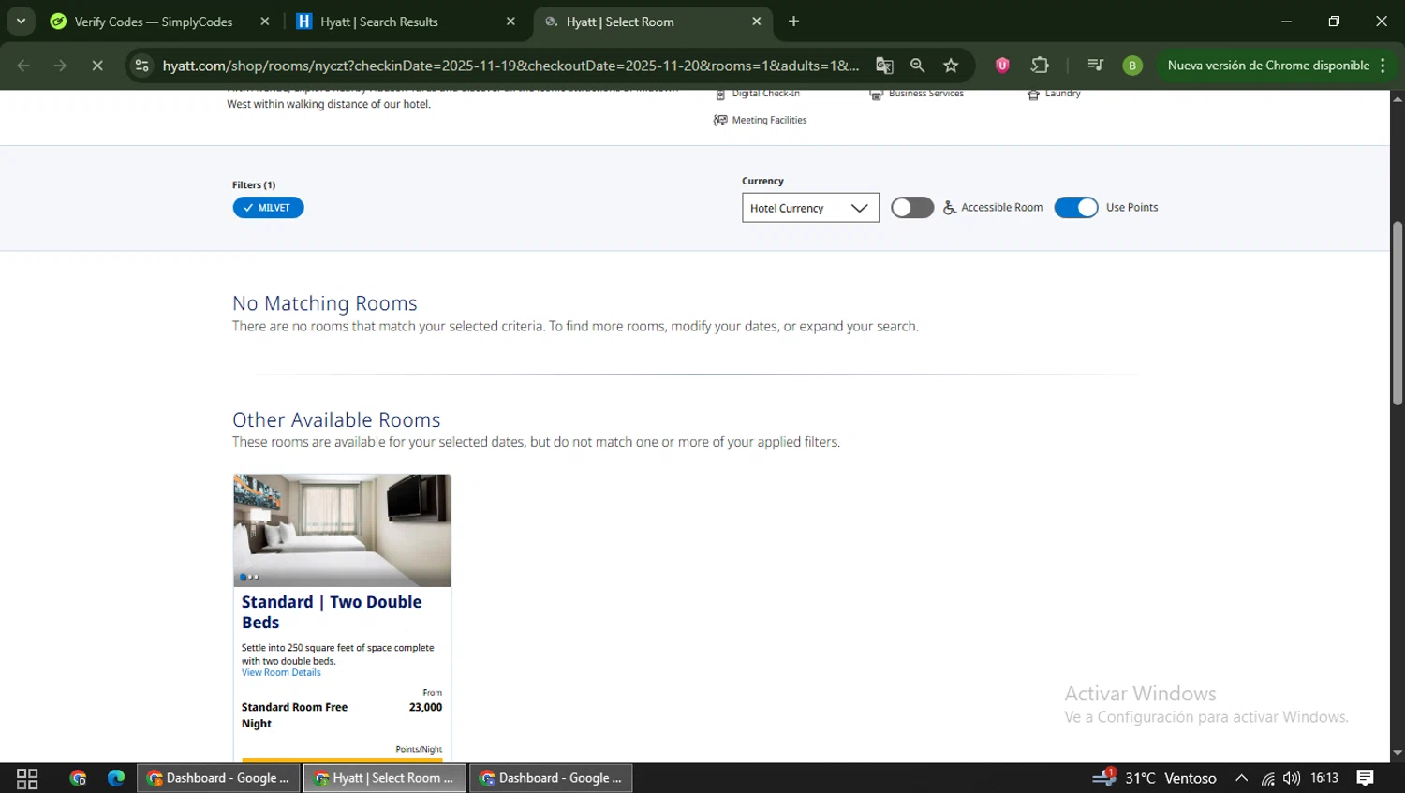Select the first photo carousel dot
This screenshot has height=793, width=1405.
(x=244, y=577)
